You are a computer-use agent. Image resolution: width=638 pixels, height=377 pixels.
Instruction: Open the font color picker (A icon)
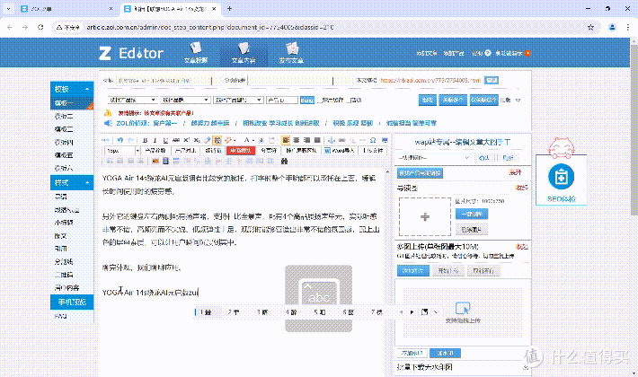[246, 140]
